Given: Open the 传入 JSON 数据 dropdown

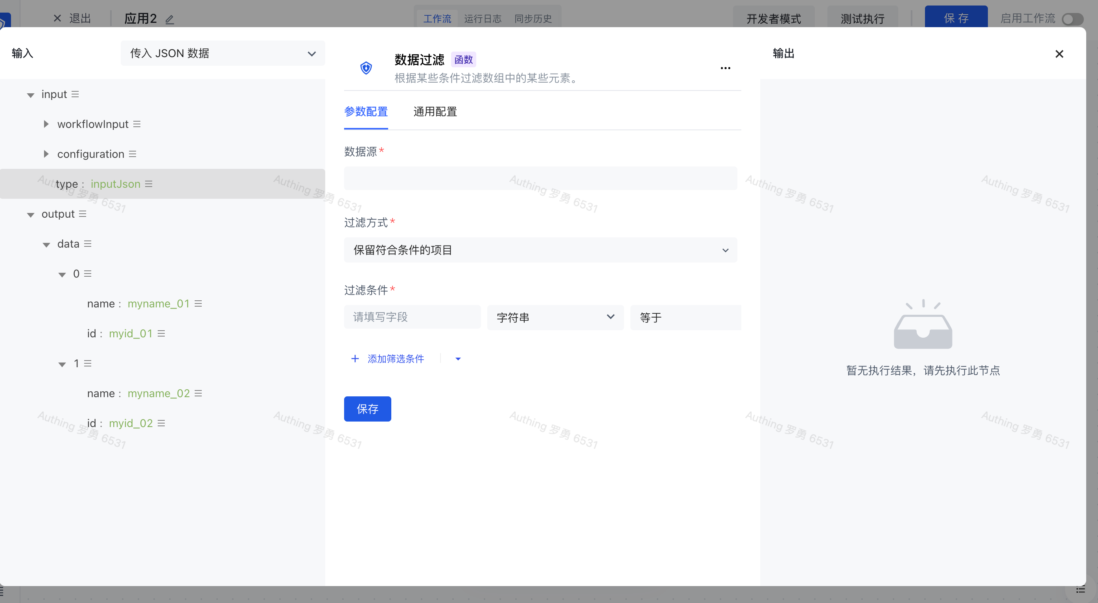Looking at the screenshot, I should [223, 54].
